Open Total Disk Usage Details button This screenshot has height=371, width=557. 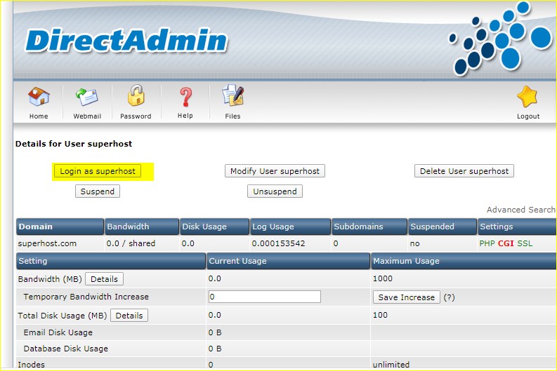point(129,316)
